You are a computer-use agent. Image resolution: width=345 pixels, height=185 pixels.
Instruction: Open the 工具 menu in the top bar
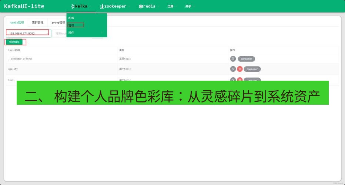coord(170,6)
